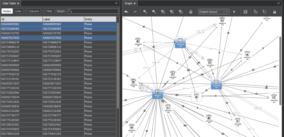Toggle the Filter button in Data Table
This screenshot has height=137, width=284.
click(49, 11)
